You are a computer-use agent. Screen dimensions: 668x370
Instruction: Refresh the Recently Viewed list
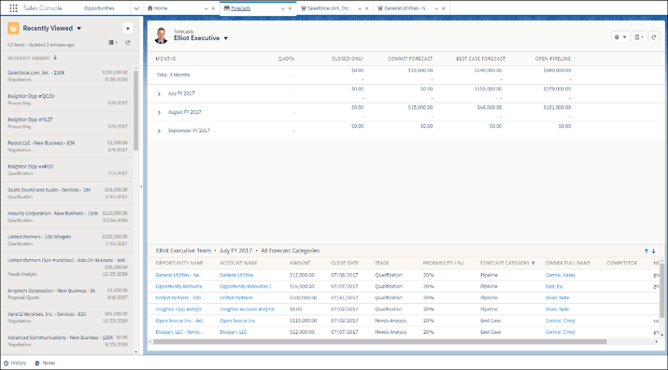tap(127, 43)
